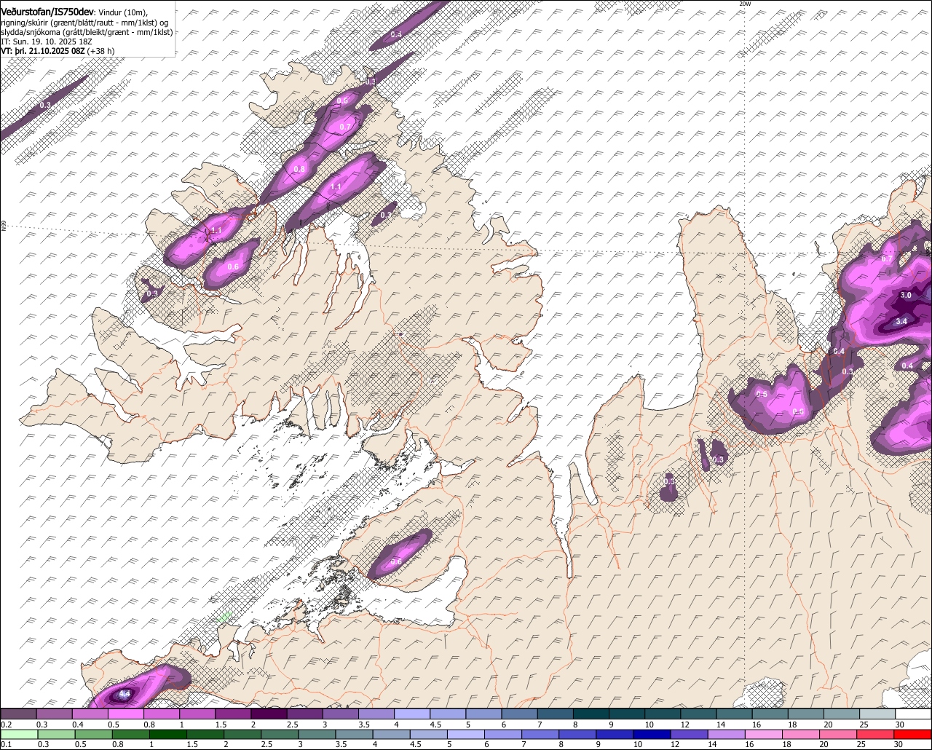Click the darkest purple swatch above label 2
932x750 pixels.
pos(269,714)
